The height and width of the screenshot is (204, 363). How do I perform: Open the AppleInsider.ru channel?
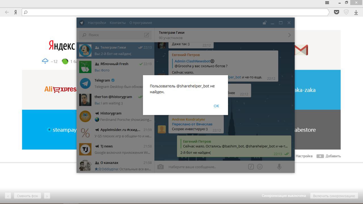click(115, 133)
